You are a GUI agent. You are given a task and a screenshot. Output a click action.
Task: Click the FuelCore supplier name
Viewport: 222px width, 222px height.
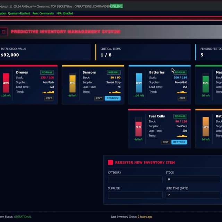[x=182, y=126]
